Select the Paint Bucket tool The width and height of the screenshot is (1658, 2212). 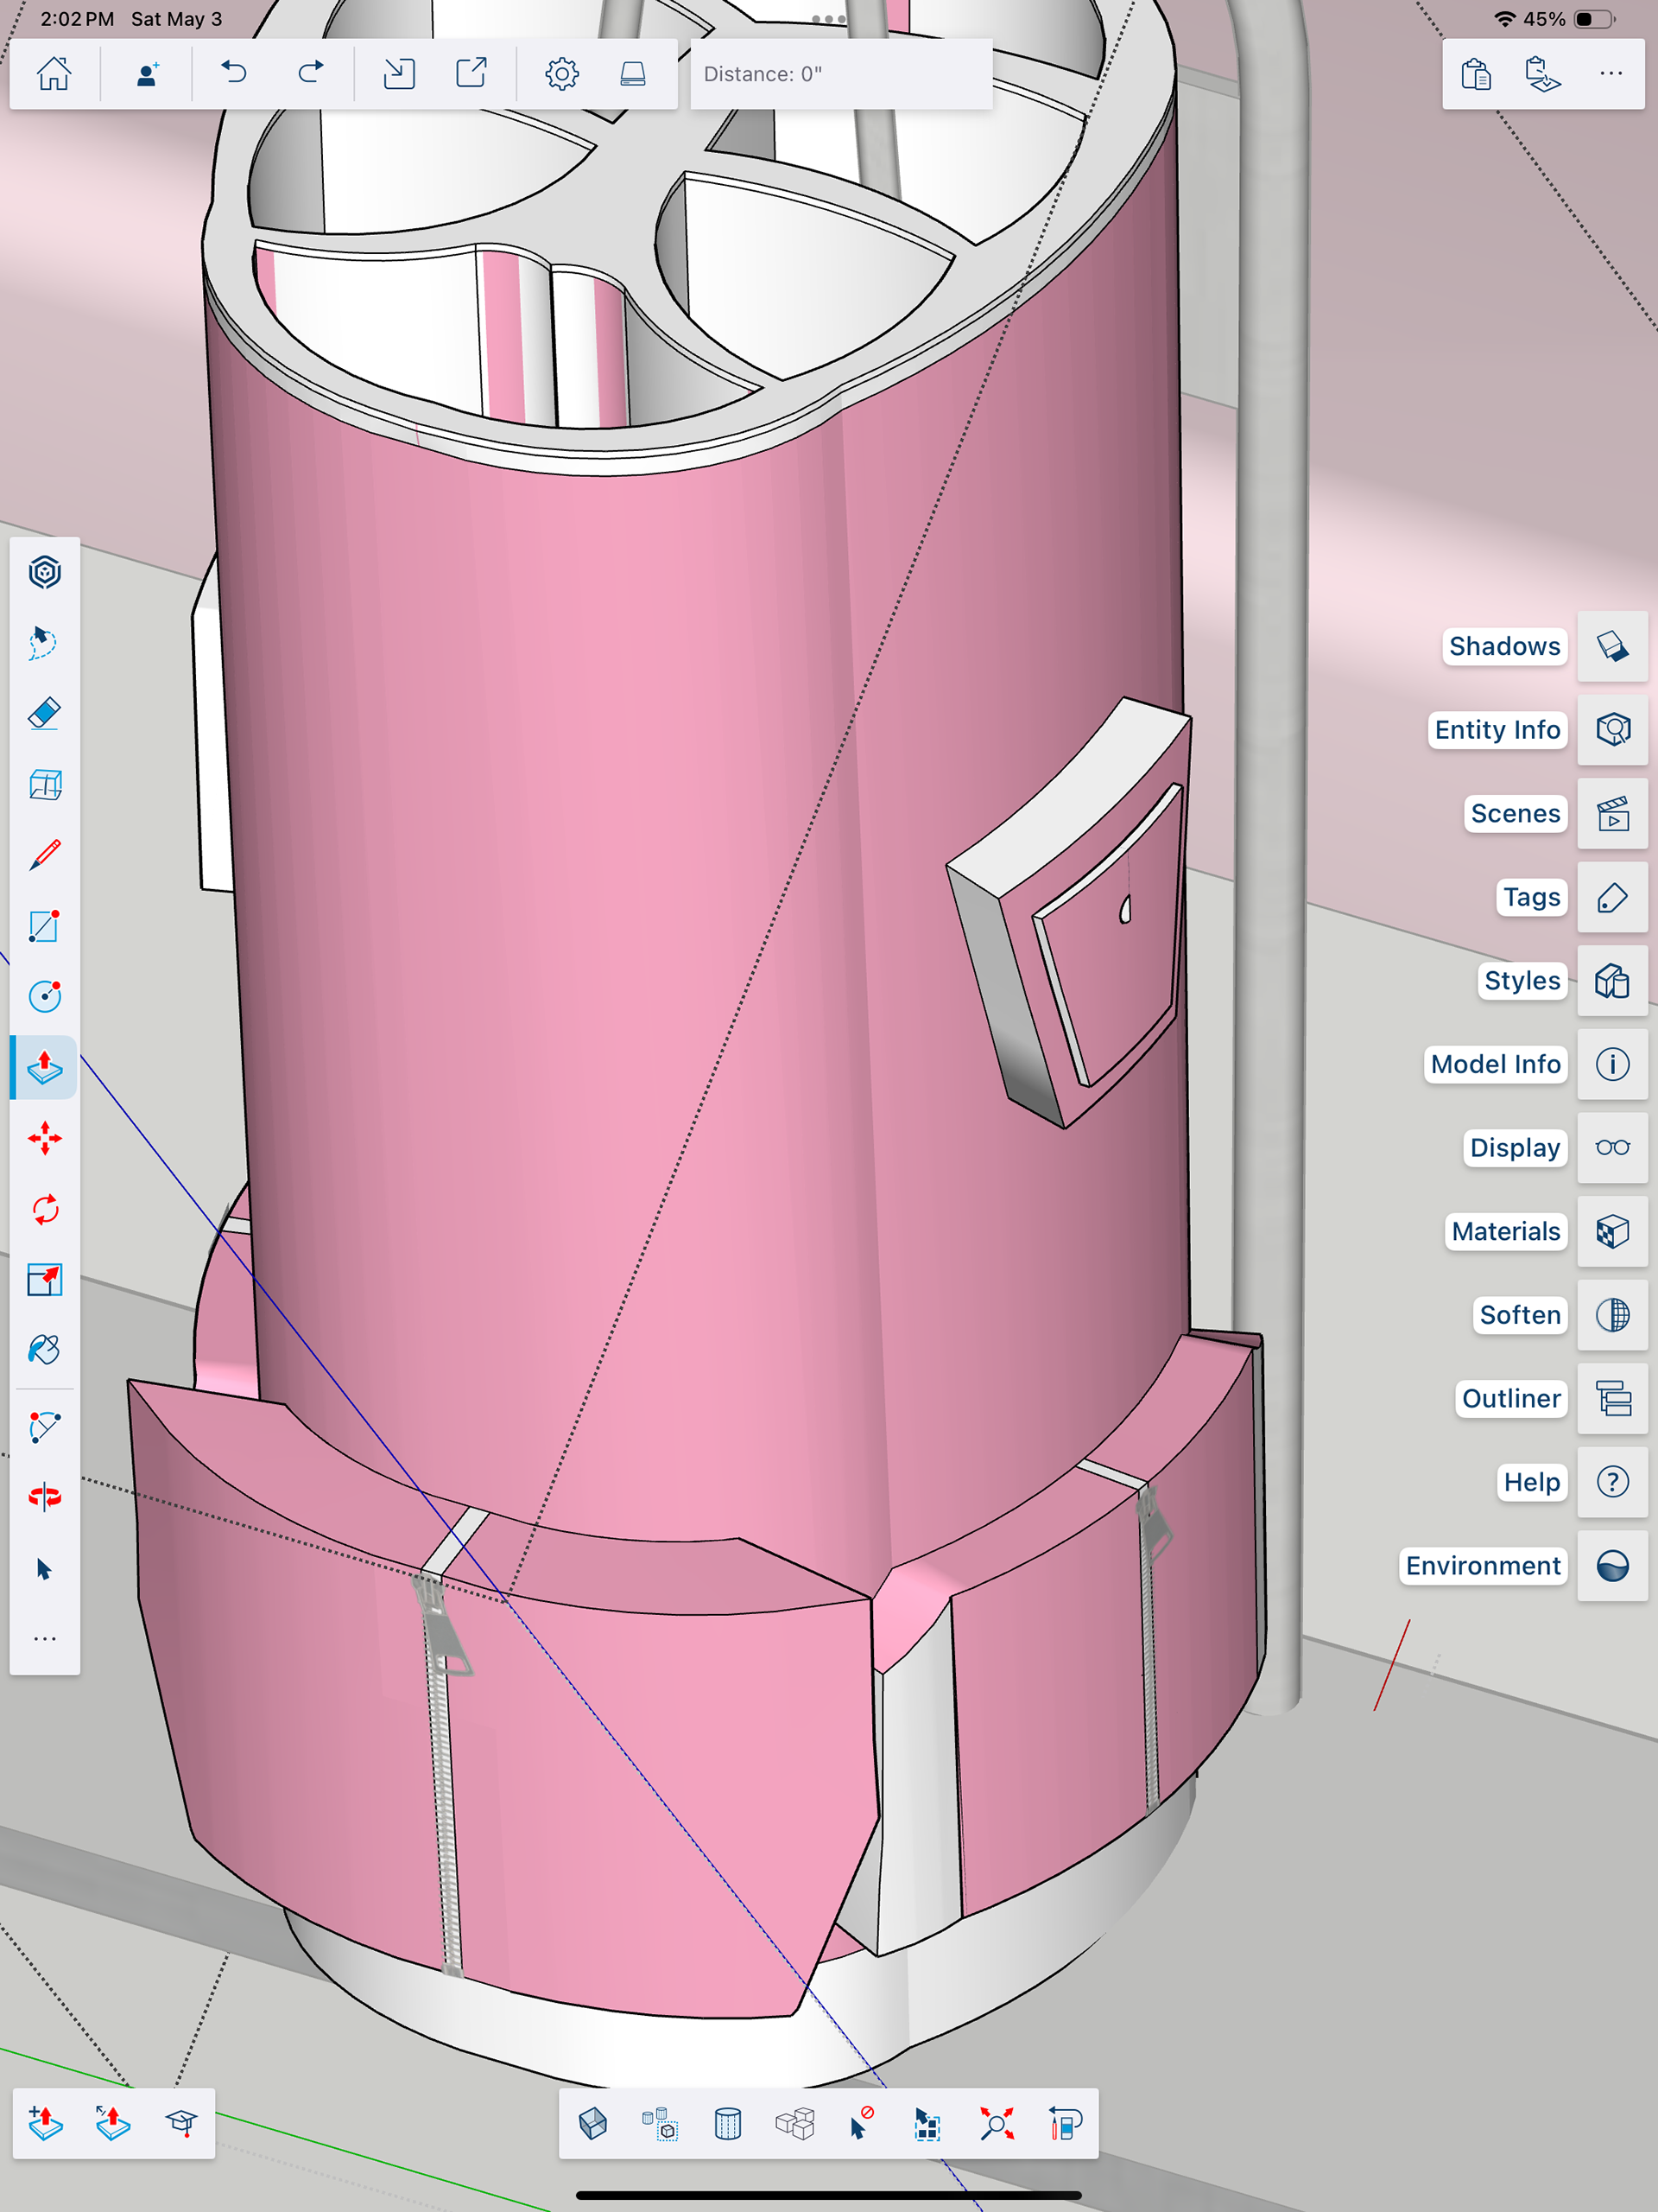(44, 1350)
